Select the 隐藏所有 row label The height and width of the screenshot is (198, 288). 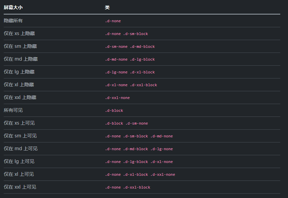(x=13, y=21)
